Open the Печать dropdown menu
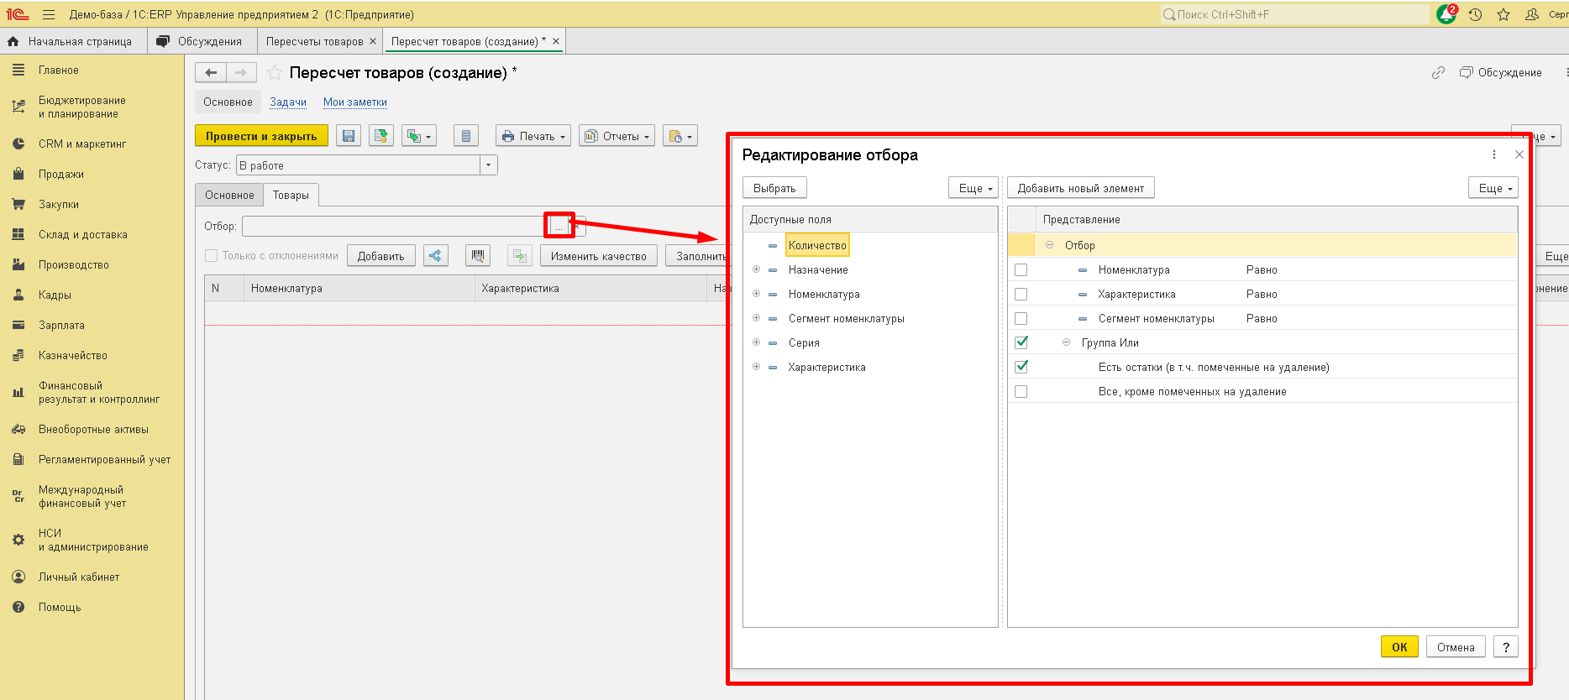Image resolution: width=1569 pixels, height=700 pixels. pyautogui.click(x=533, y=136)
